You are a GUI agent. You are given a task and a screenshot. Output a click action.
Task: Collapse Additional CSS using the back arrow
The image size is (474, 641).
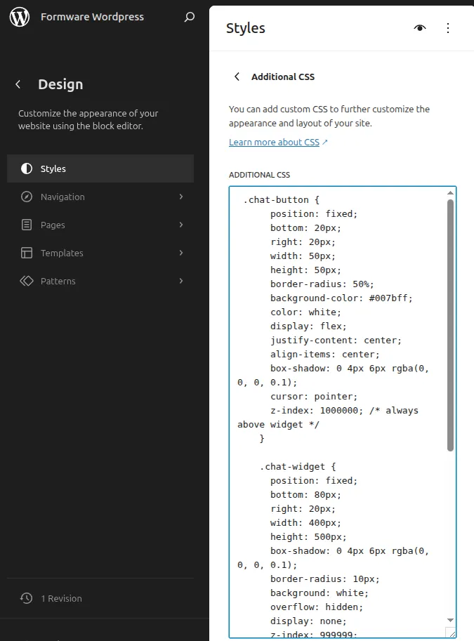pos(237,77)
